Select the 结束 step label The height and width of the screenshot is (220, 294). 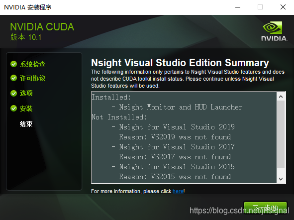pyautogui.click(x=26, y=124)
